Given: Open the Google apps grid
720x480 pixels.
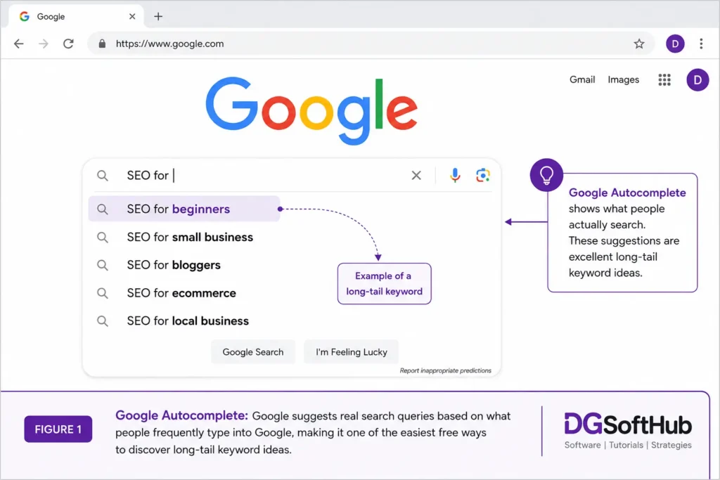Looking at the screenshot, I should pos(664,80).
